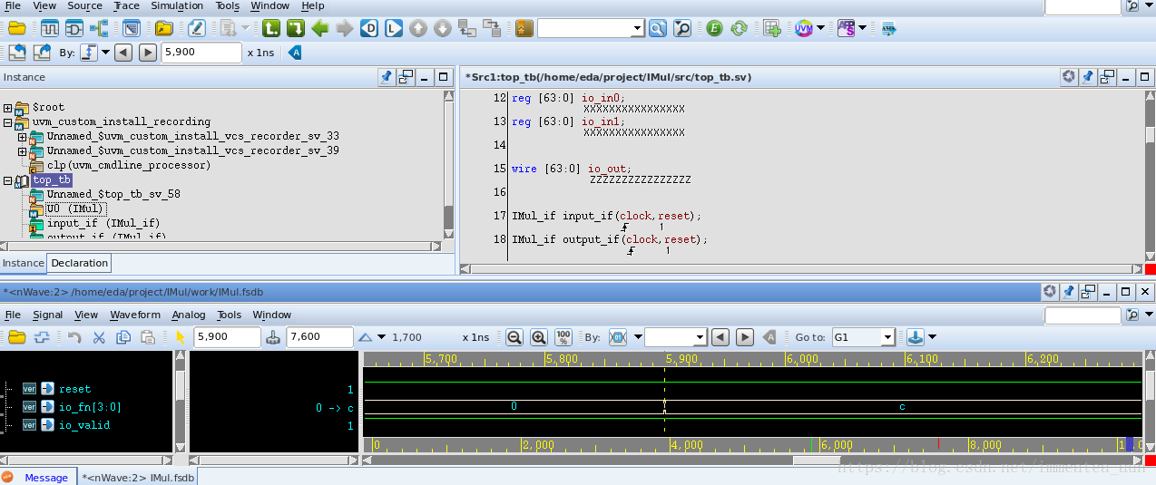Click the copy icon in nWave toolbar
The width and height of the screenshot is (1156, 485).
123,337
